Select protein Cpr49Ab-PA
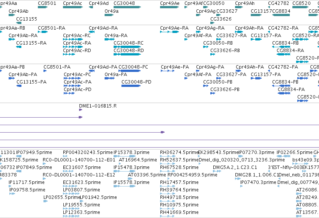Image resolution: width=319 pixels, height=218 pixels. click(x=23, y=75)
